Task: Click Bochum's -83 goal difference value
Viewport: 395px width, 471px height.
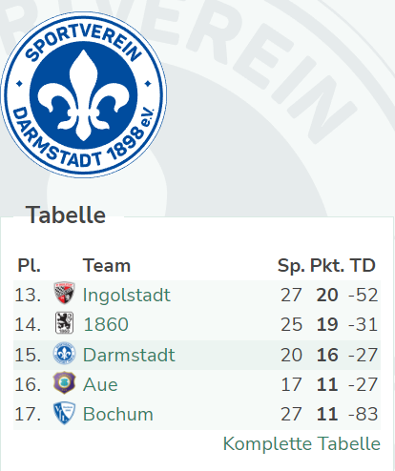Action: tap(363, 414)
